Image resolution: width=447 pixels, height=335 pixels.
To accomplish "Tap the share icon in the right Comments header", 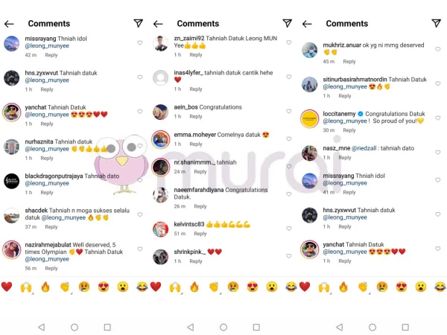I will pyautogui.click(x=436, y=23).
